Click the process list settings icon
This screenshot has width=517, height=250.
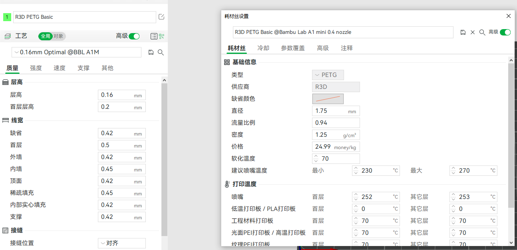[154, 36]
